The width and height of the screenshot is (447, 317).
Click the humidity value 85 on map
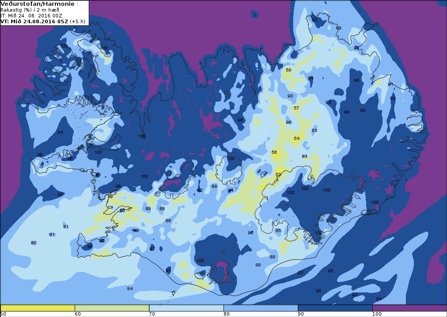pos(278,230)
